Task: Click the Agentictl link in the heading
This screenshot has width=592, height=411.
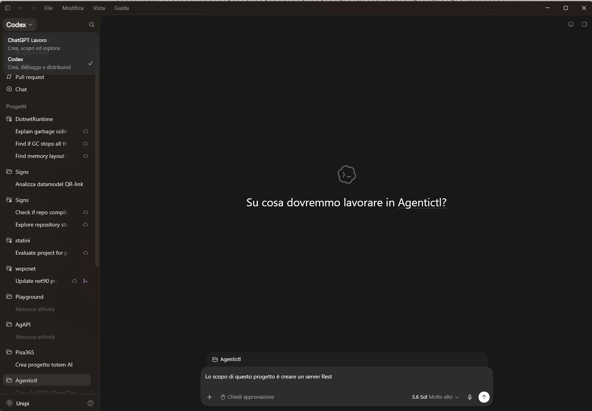Action: point(422,202)
